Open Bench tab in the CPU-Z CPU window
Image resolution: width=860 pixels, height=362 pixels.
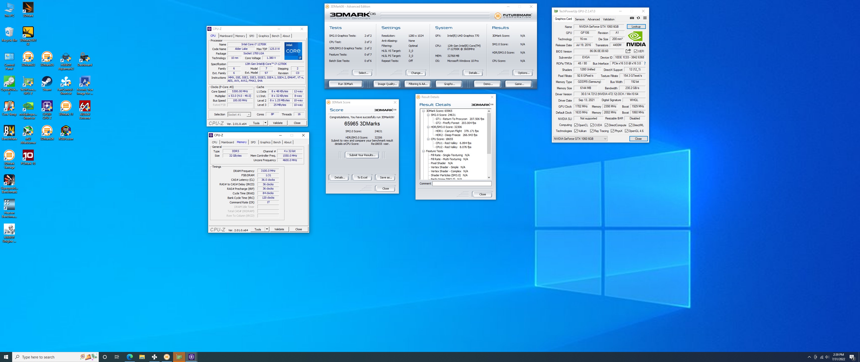[x=275, y=36]
